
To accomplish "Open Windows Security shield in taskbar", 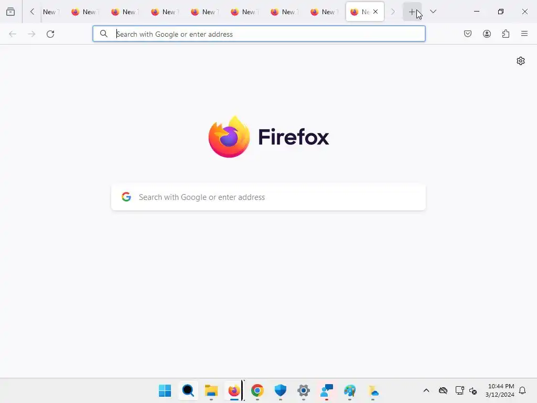I will click(281, 390).
